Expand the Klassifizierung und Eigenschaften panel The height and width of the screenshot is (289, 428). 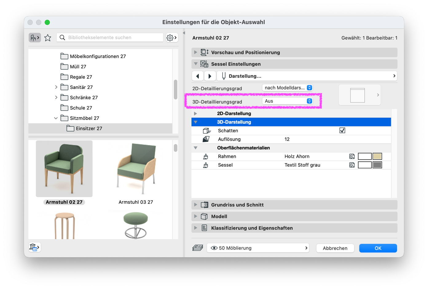196,228
